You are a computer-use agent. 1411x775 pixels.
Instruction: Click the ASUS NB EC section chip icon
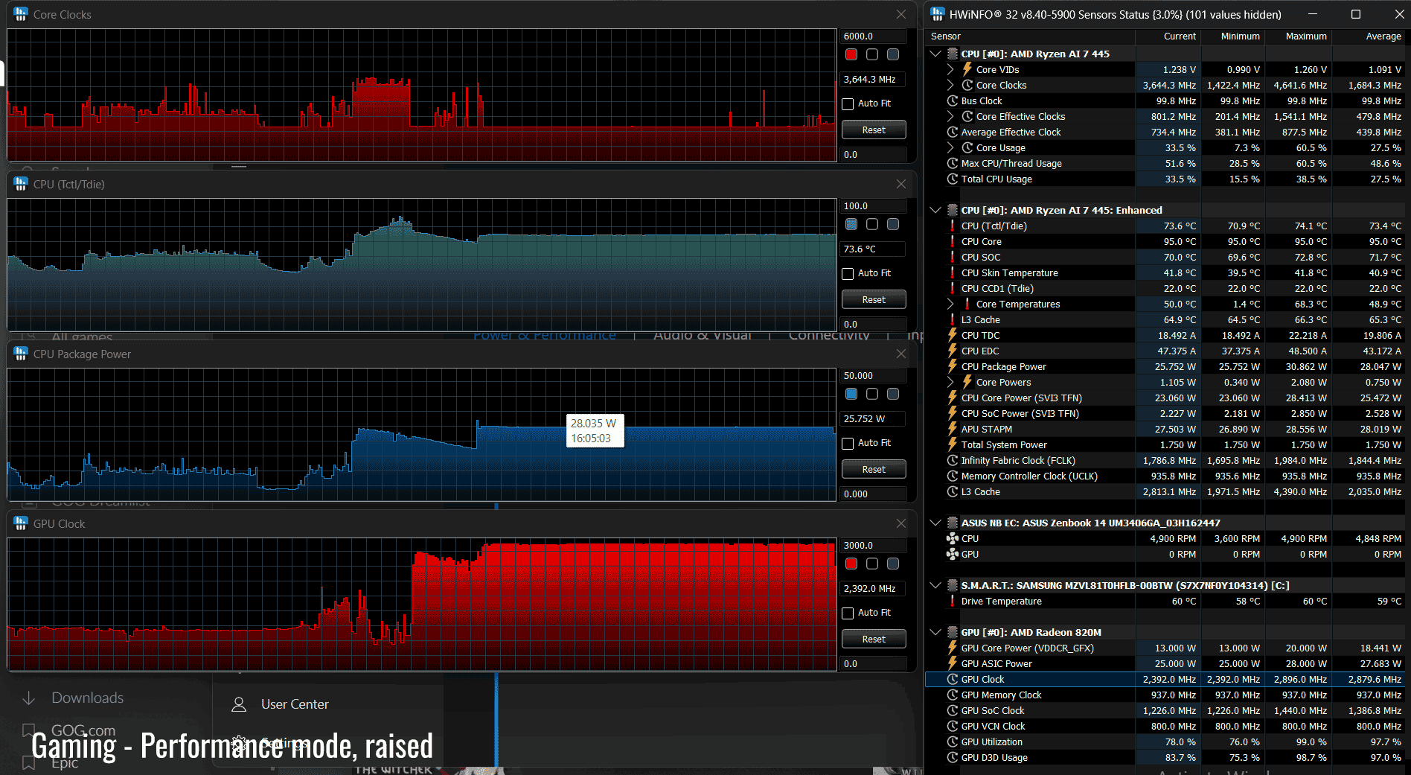click(x=953, y=523)
